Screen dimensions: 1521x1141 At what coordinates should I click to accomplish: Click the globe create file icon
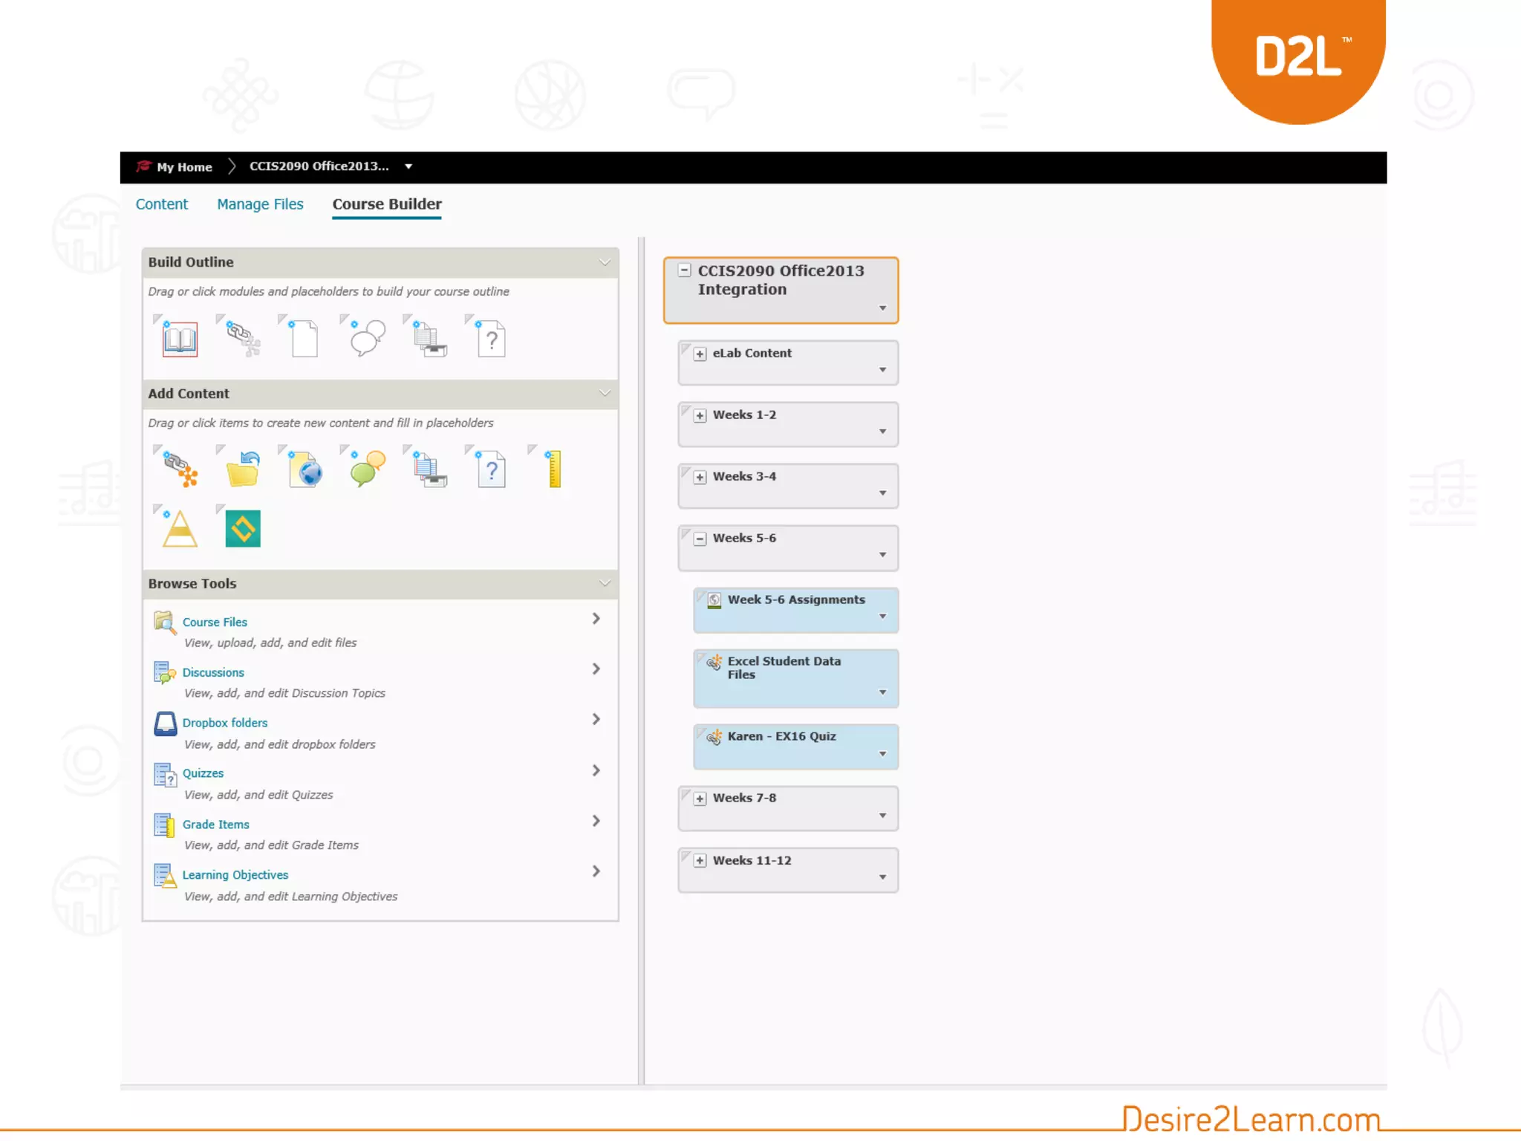coord(305,469)
